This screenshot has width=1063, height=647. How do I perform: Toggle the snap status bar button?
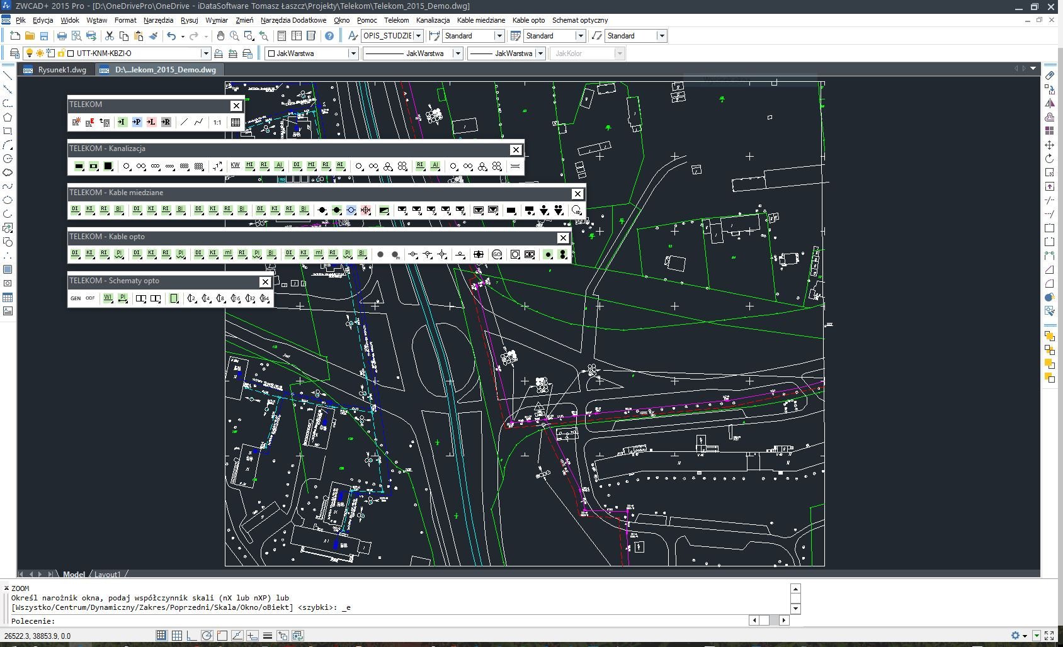click(162, 636)
